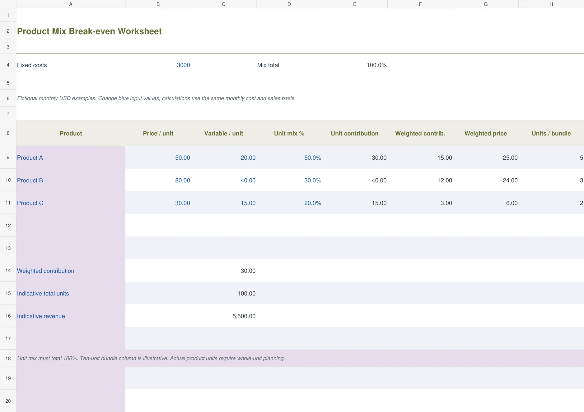Image resolution: width=584 pixels, height=412 pixels.
Task: Select Product B unit contribution 40.00
Action: tap(355, 180)
